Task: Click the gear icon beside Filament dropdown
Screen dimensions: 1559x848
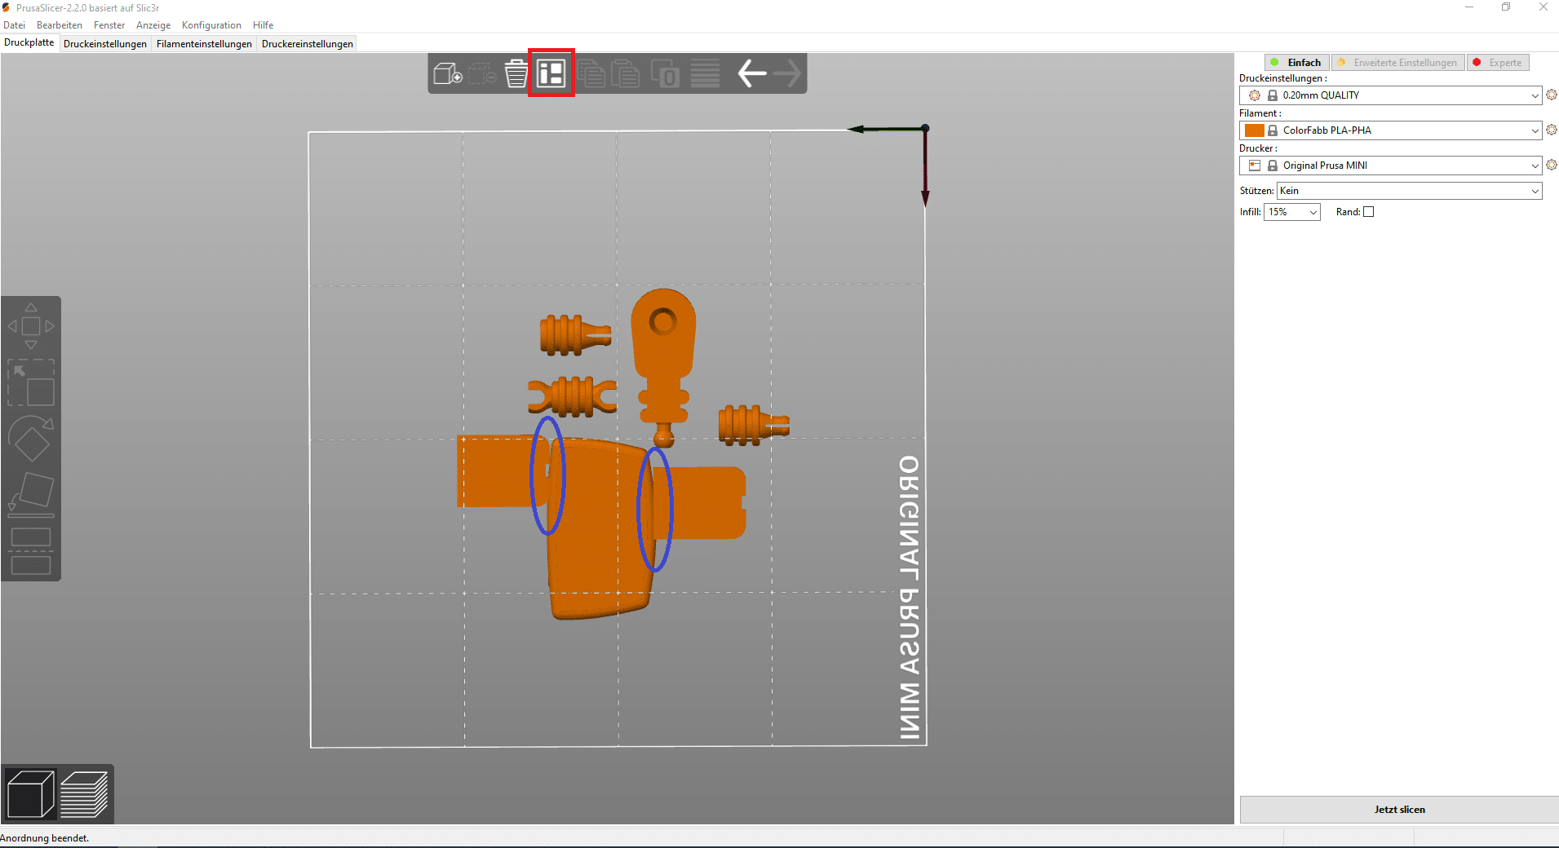Action: coord(1551,130)
